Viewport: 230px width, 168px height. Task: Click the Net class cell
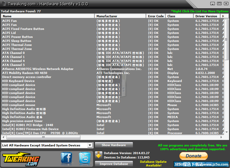click(x=170, y=69)
